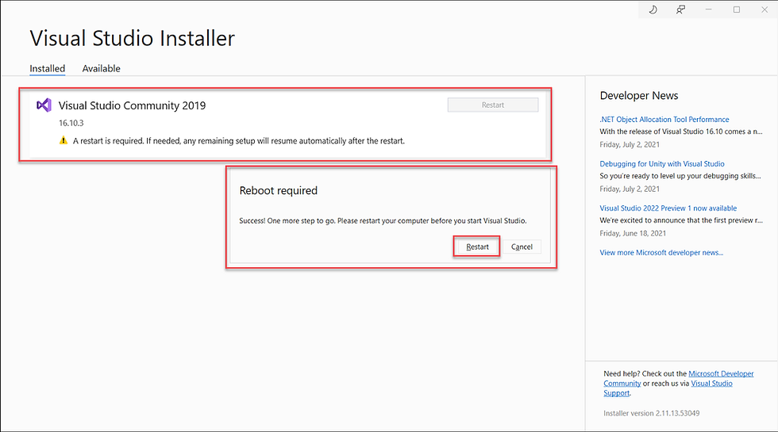Click the greyed Restart button beside Visual Studio Community 2019

click(493, 105)
